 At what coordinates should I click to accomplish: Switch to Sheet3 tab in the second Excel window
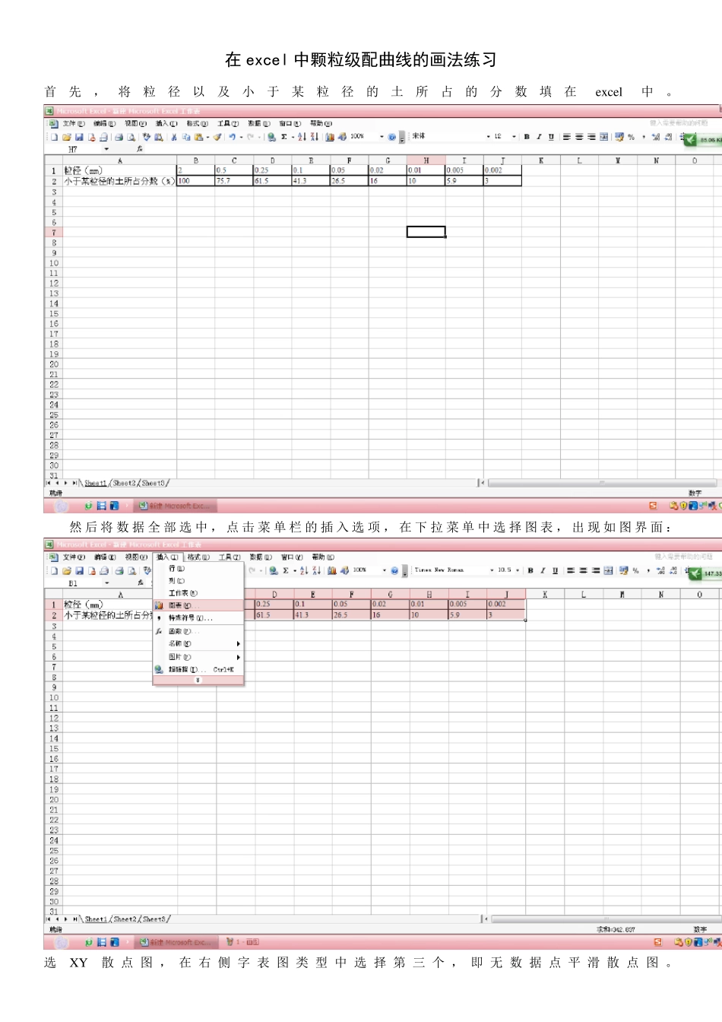click(154, 919)
